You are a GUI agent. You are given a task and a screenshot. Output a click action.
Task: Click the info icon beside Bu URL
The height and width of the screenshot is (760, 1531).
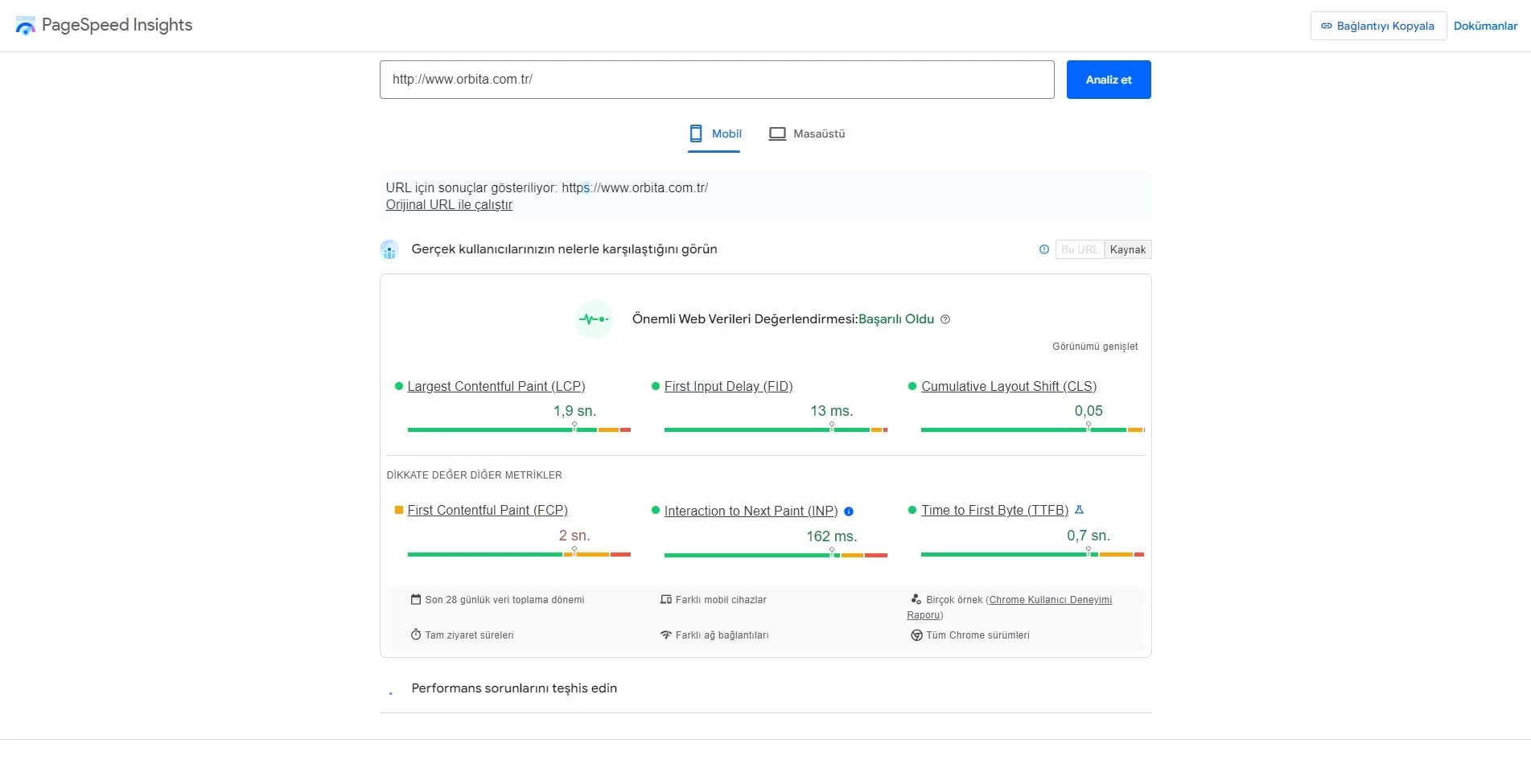pyautogui.click(x=1044, y=249)
